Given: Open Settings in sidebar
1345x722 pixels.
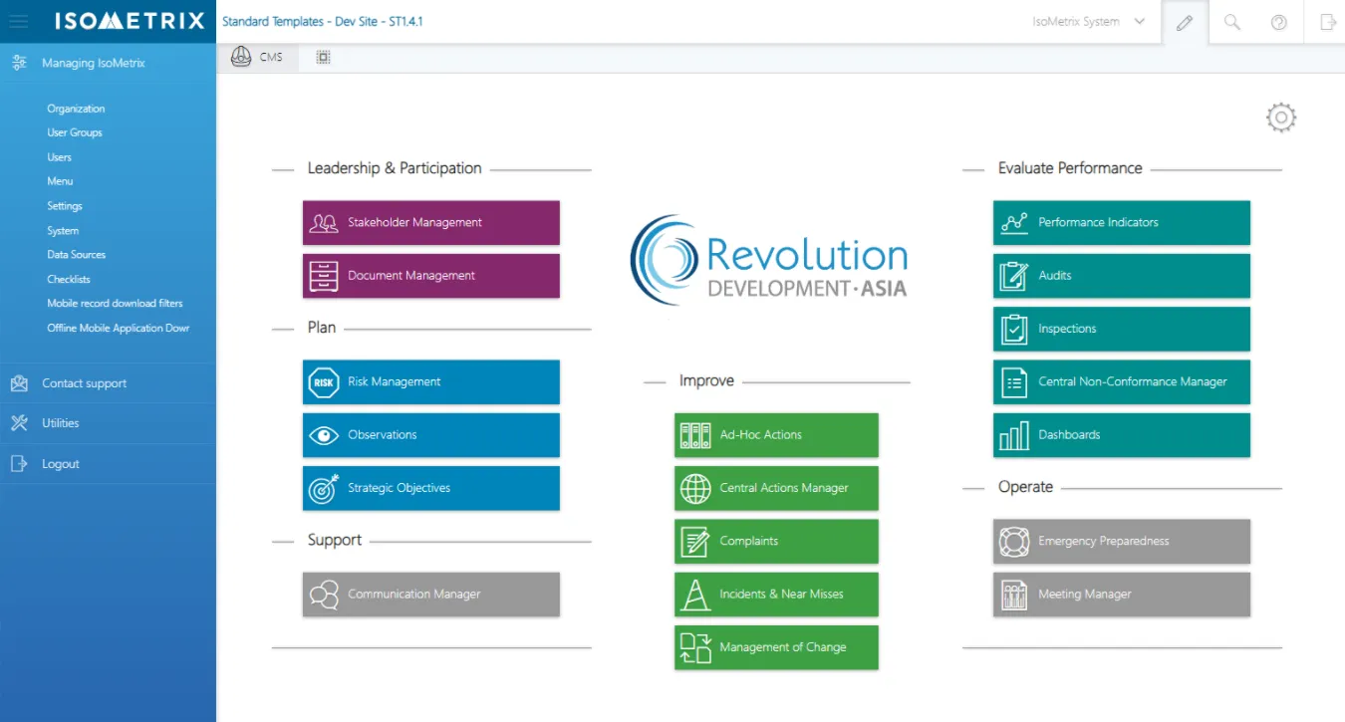Looking at the screenshot, I should tap(65, 206).
